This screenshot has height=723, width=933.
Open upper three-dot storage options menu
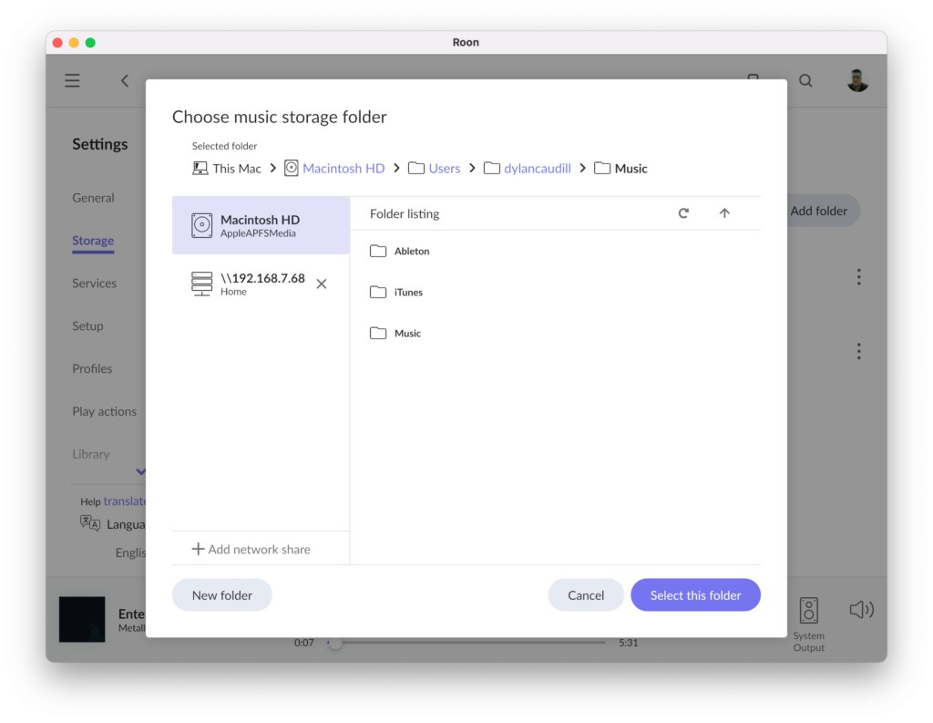tap(858, 277)
